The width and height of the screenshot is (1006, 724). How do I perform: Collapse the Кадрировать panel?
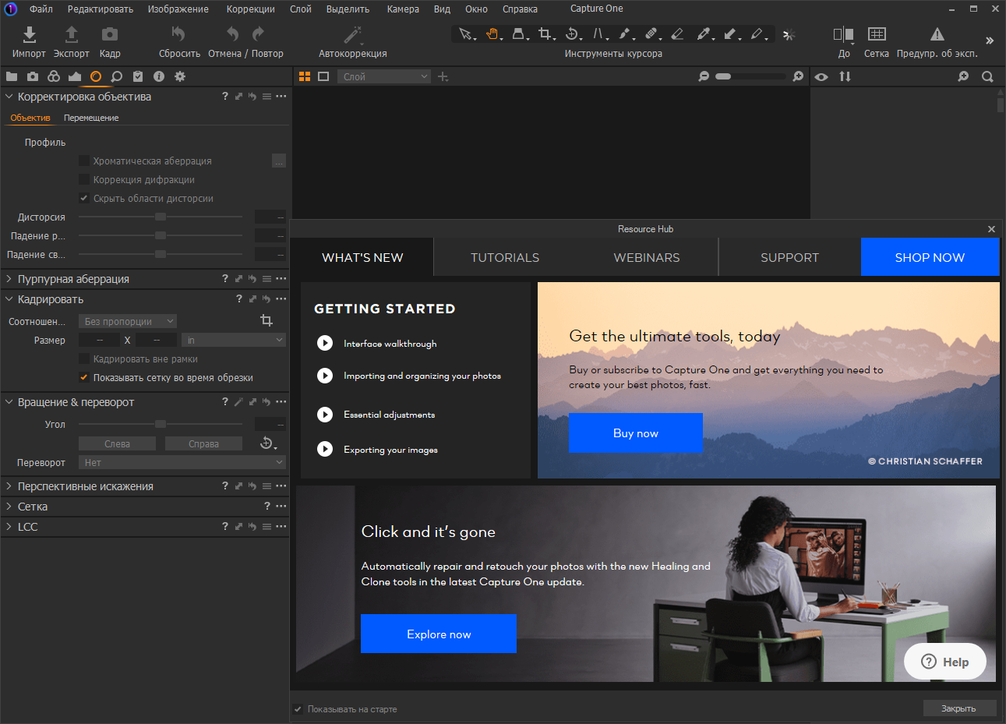[9, 299]
